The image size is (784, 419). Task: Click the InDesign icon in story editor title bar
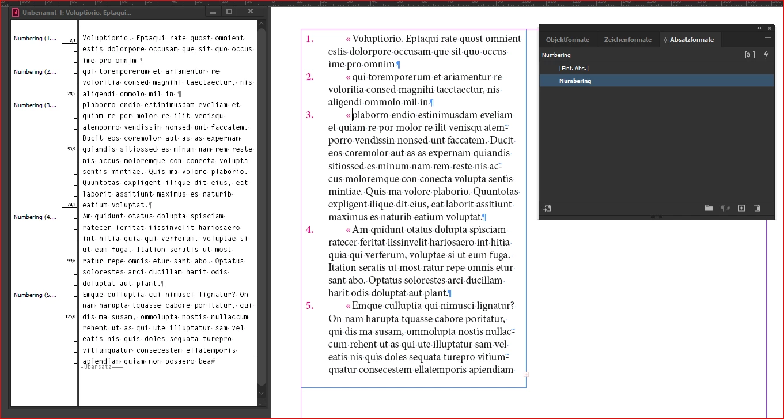16,12
